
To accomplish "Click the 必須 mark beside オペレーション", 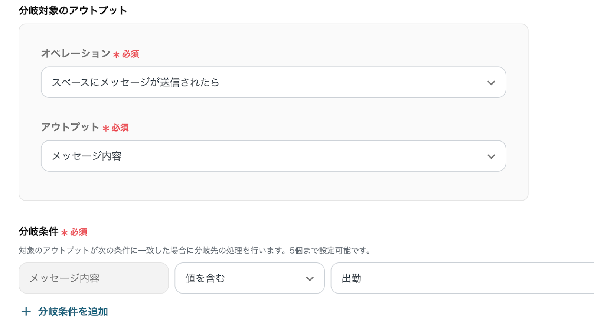I will [131, 54].
